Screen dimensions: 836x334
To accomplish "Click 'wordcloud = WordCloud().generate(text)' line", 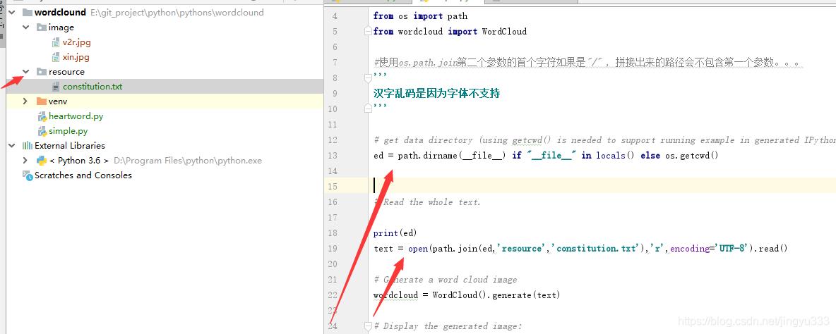I will [x=467, y=295].
